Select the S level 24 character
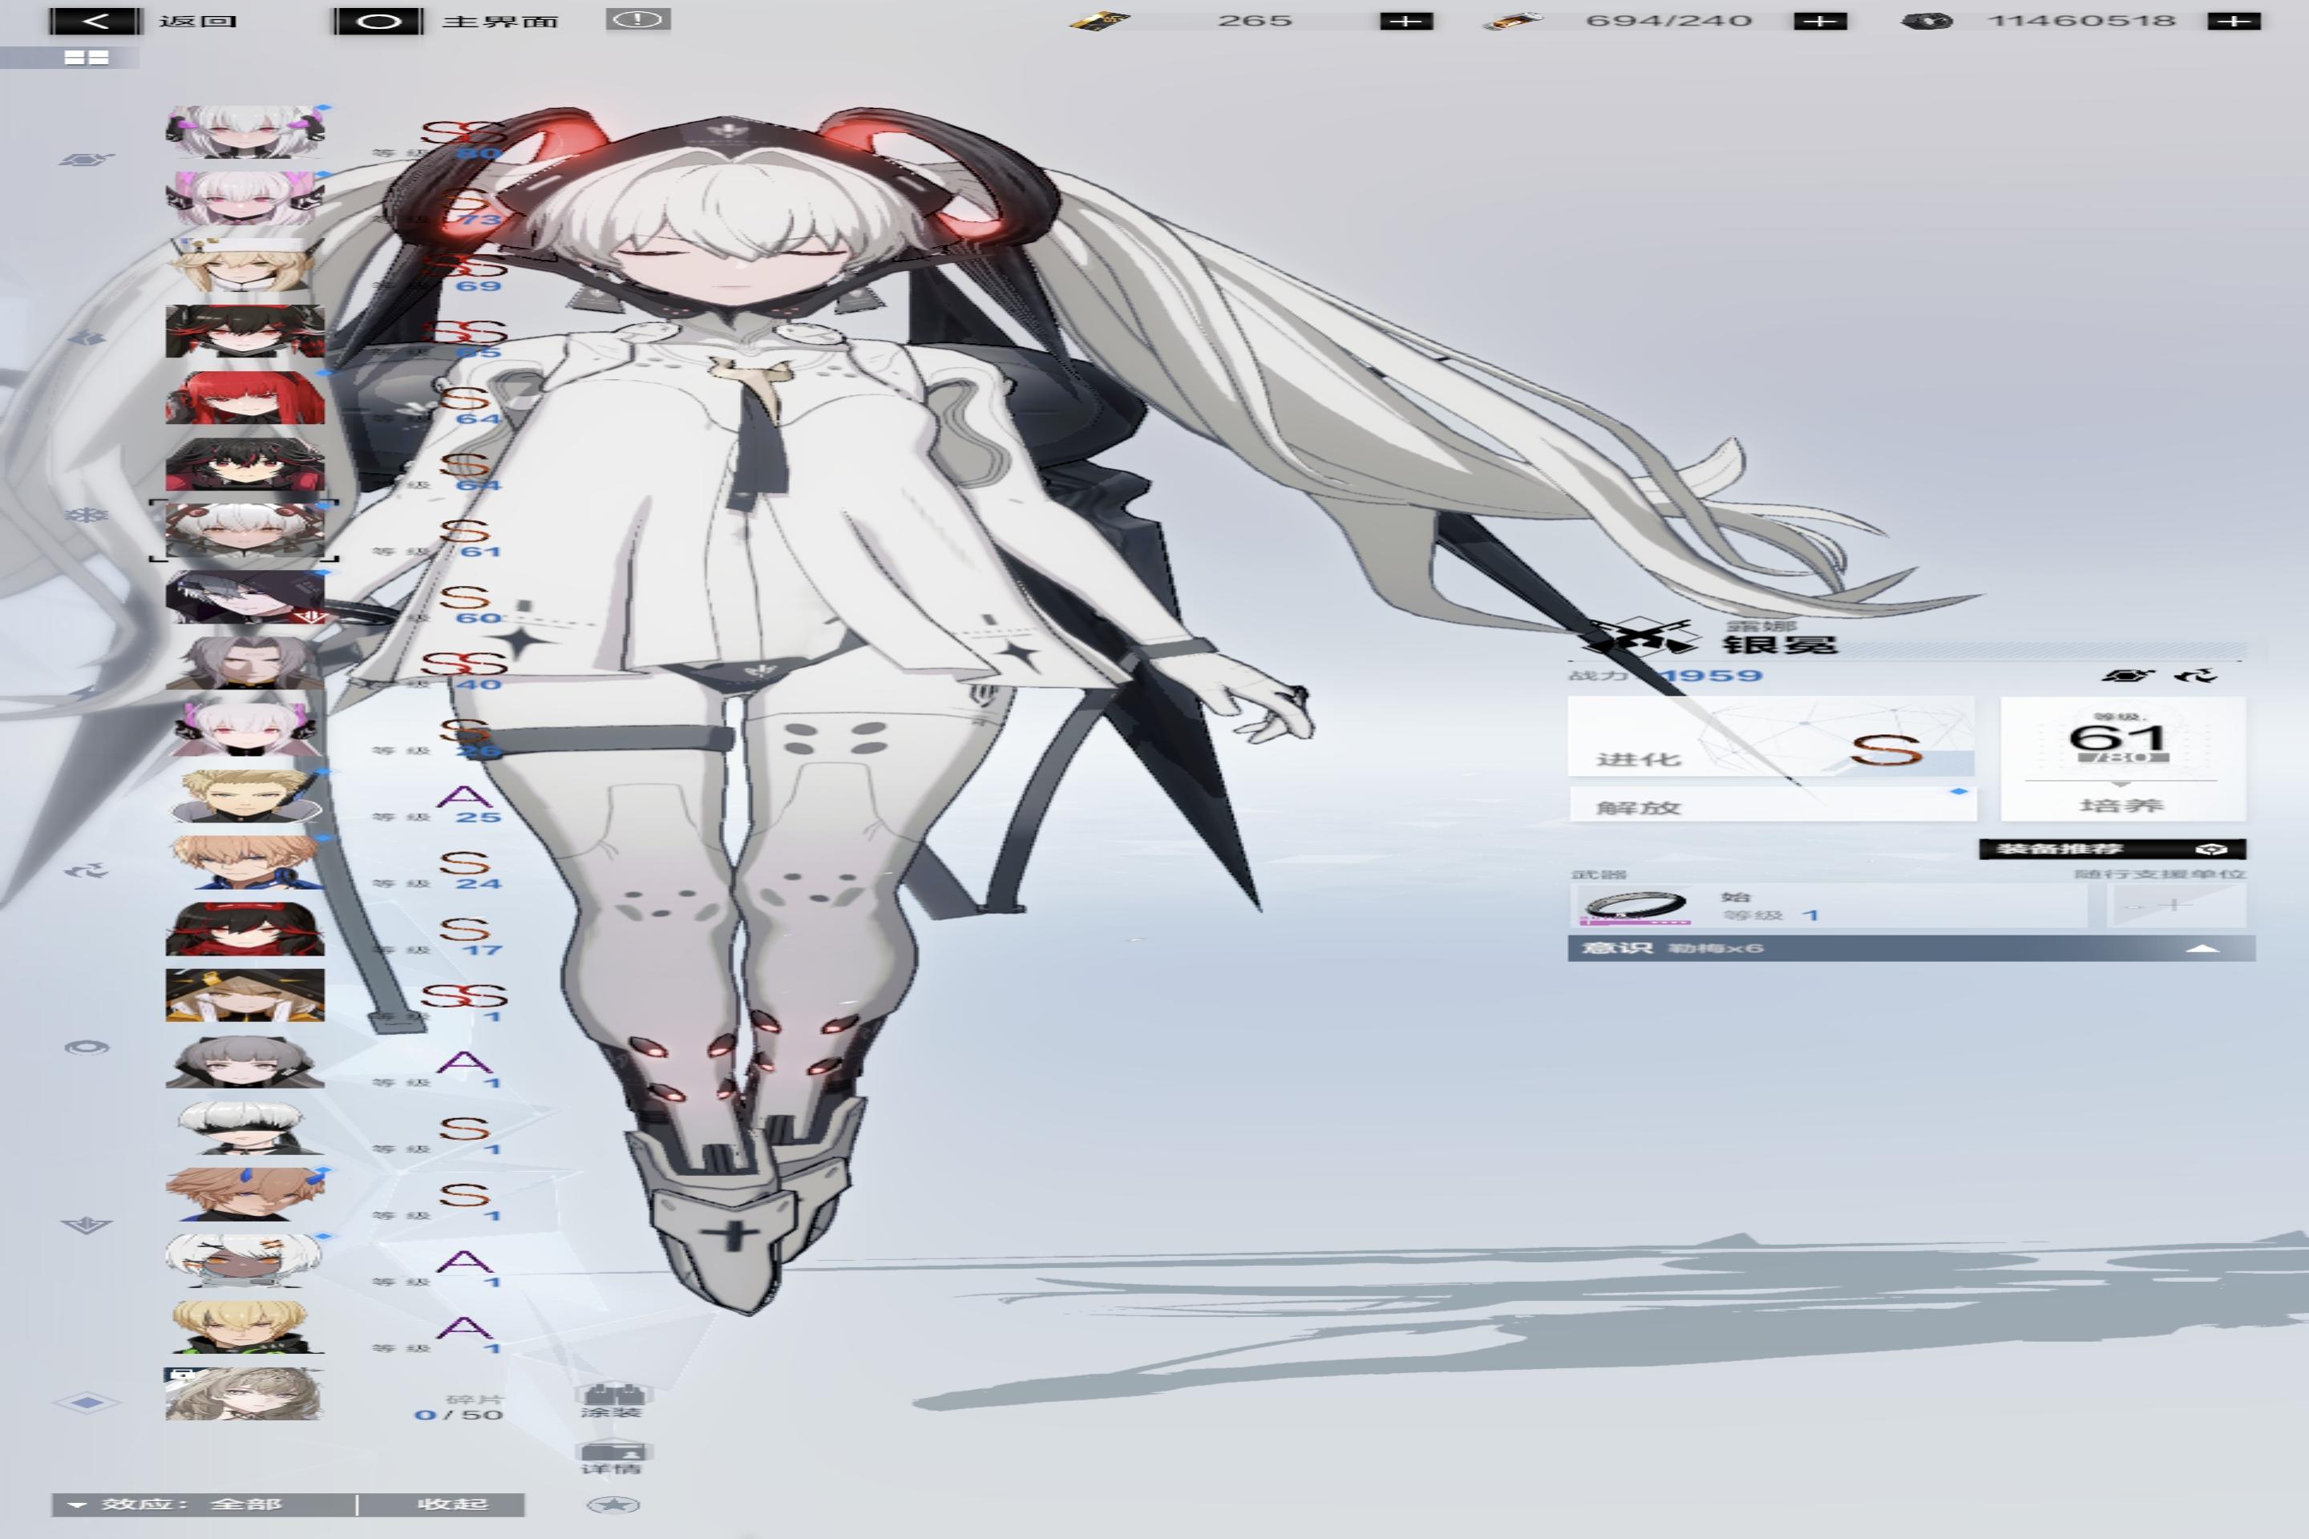 tap(245, 862)
